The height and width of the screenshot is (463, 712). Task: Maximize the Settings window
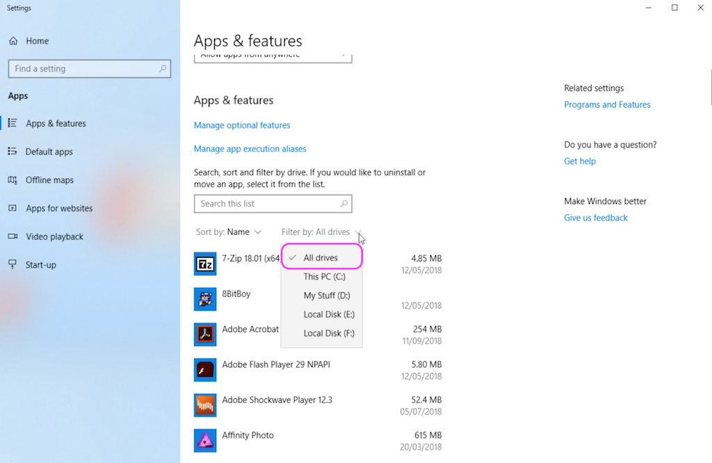coord(674,8)
